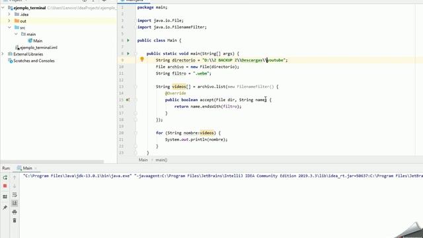Click the Project panel horizontal scrollbar
The width and height of the screenshot is (423, 238).
coord(52,161)
